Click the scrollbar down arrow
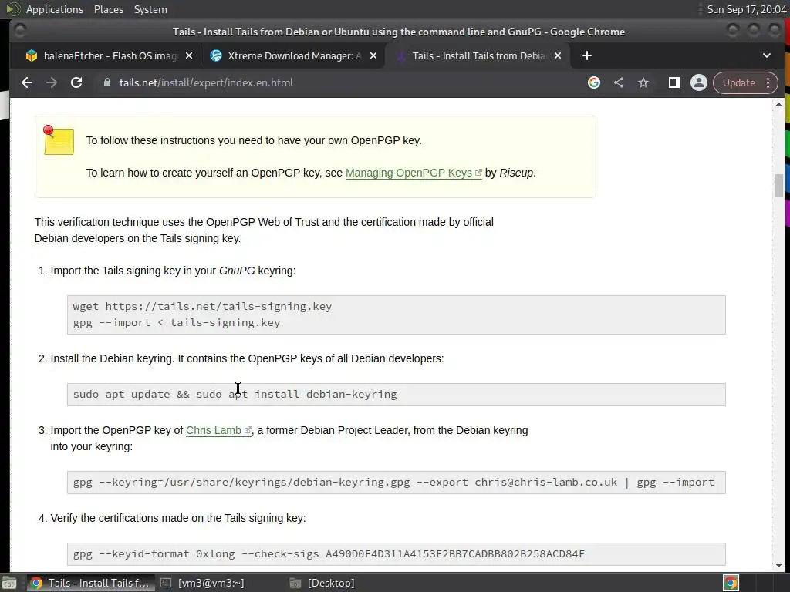Image resolution: width=790 pixels, height=592 pixels. tap(778, 566)
